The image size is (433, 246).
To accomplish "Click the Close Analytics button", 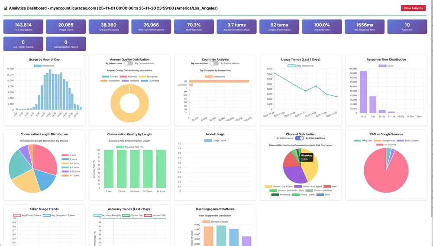I will pos(413,8).
